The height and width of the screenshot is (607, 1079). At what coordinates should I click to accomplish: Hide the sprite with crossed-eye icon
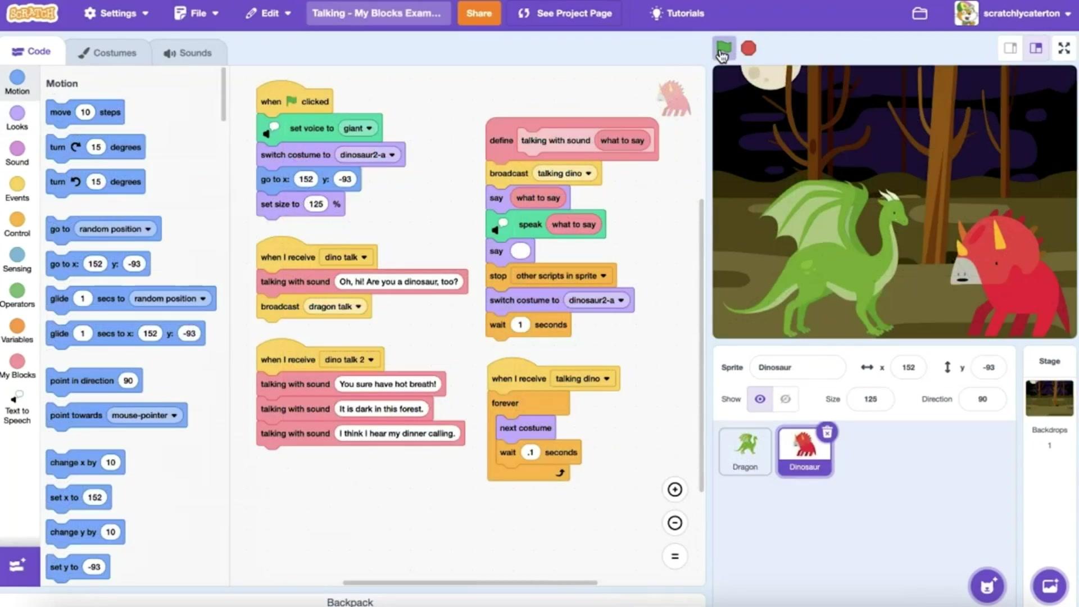tap(786, 399)
